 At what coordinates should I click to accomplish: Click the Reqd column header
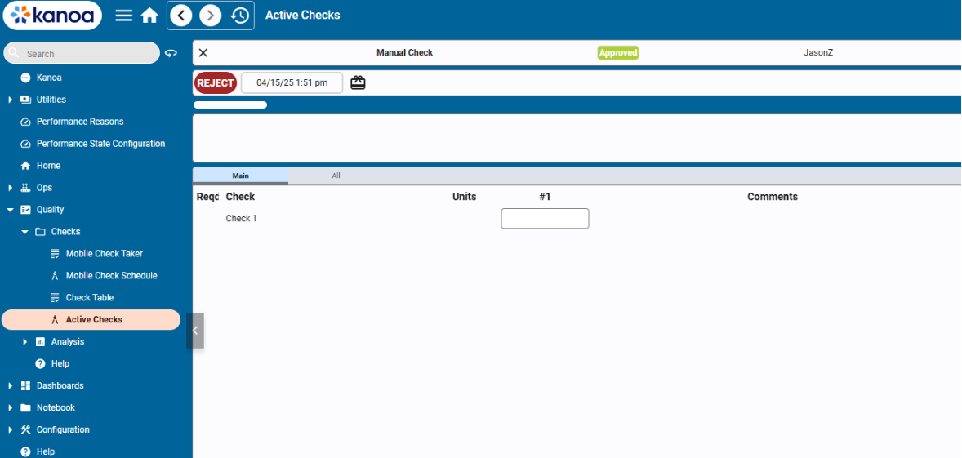(207, 197)
